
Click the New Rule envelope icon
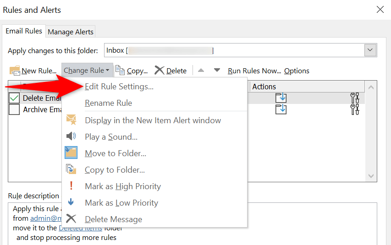tap(15, 71)
